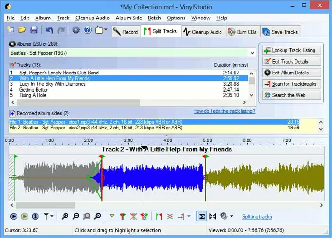The image size is (332, 238).
Task: Click the Edit Track Details button
Action: tap(291, 62)
